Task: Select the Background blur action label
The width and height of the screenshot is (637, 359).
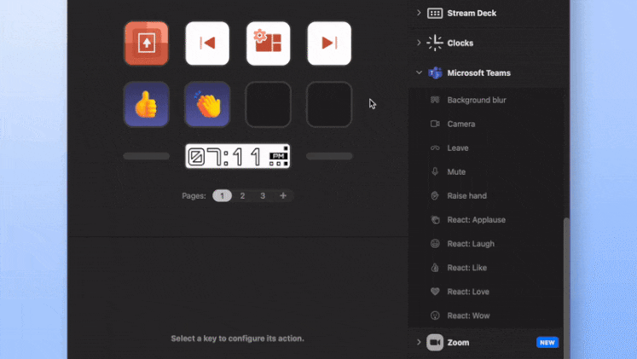Action: [x=477, y=100]
